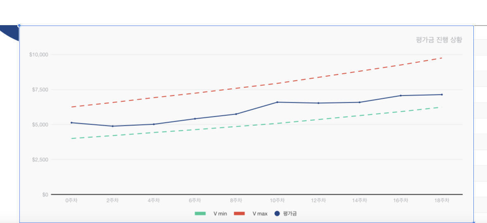Click the V min green legend swatch
The height and width of the screenshot is (223, 487).
click(200, 214)
